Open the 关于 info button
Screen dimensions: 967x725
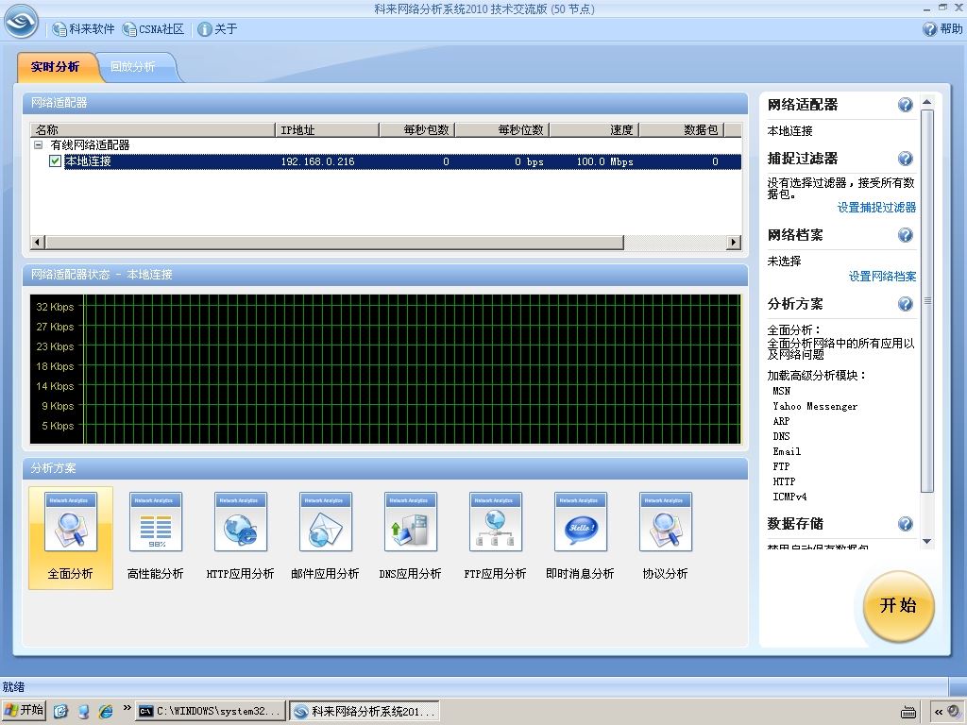click(218, 29)
